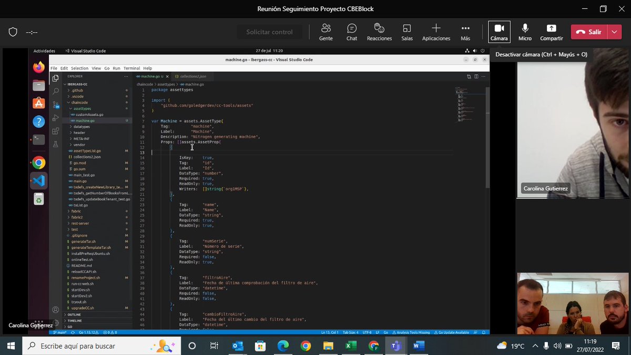Open the Terminal menu in VS Code
The width and height of the screenshot is (631, 355).
(x=131, y=68)
